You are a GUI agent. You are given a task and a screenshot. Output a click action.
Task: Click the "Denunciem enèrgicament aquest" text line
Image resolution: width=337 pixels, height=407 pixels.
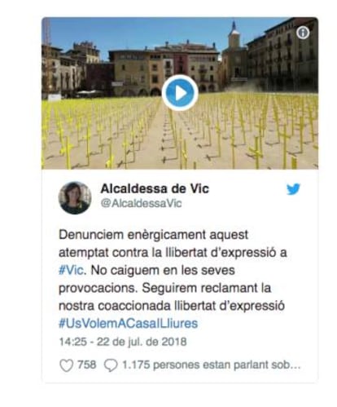coord(153,235)
